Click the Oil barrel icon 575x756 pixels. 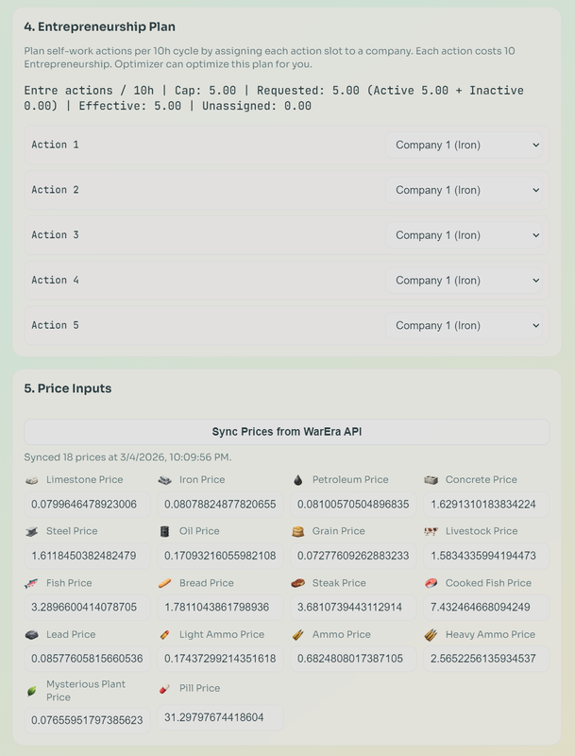(164, 531)
